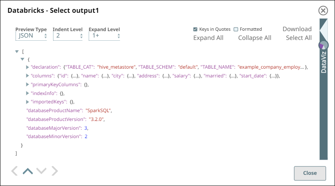Screen dimensions: 335x186
Task: Click Download link
Action: (297, 29)
